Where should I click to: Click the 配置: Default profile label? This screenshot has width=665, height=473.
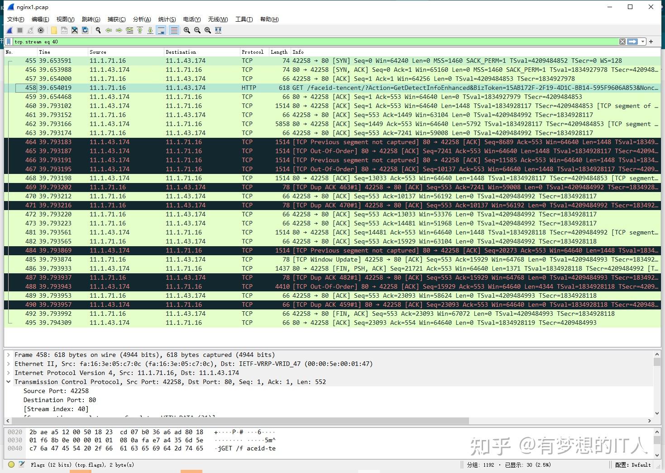click(x=633, y=464)
